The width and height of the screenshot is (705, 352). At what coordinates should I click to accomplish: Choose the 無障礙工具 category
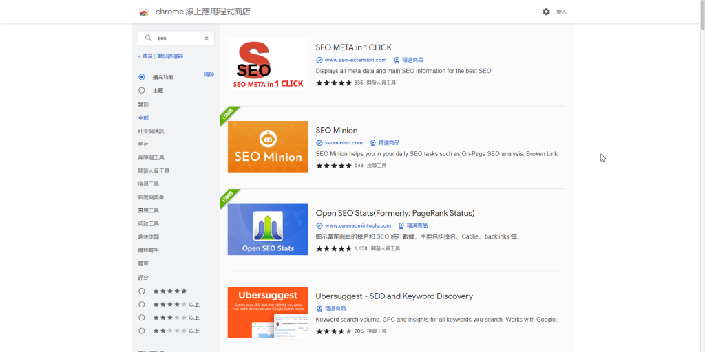click(151, 157)
